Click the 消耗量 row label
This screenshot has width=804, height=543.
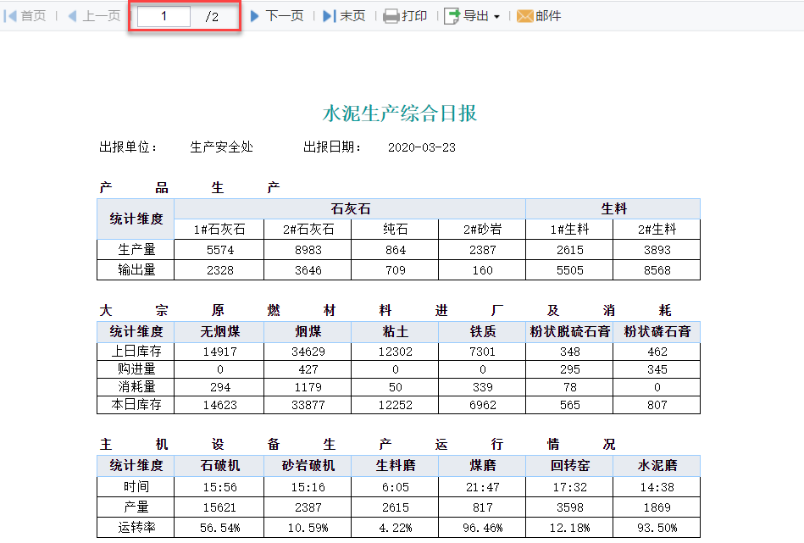coord(136,386)
